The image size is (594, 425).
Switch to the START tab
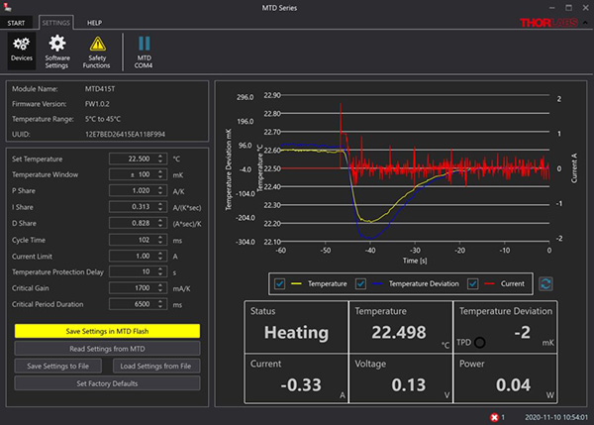[16, 22]
